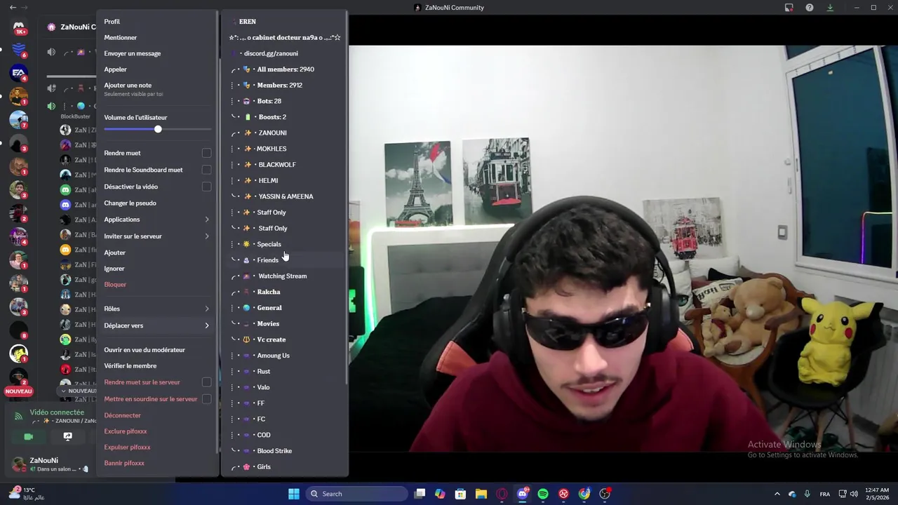Image resolution: width=898 pixels, height=505 pixels.
Task: Click the voice connection signal icon
Action: pyautogui.click(x=18, y=416)
